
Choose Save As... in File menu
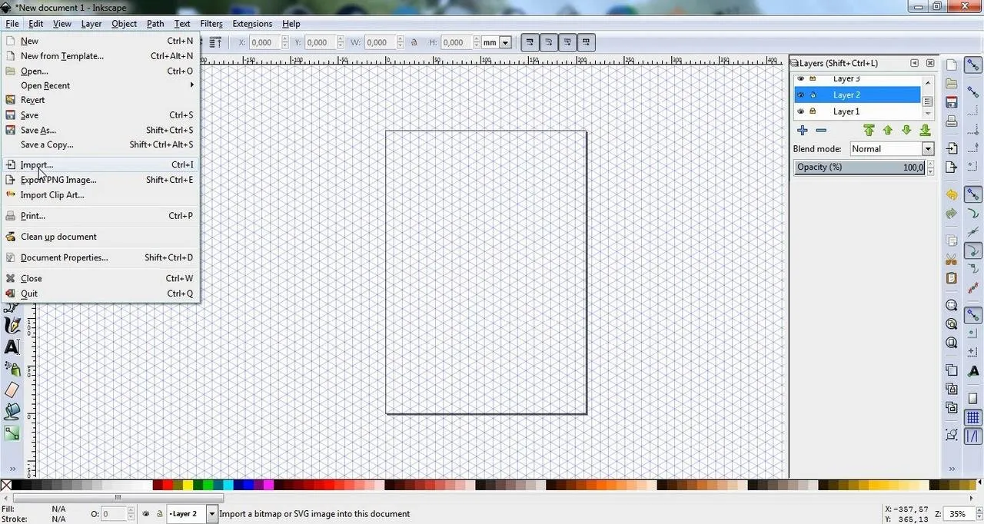coord(101,130)
